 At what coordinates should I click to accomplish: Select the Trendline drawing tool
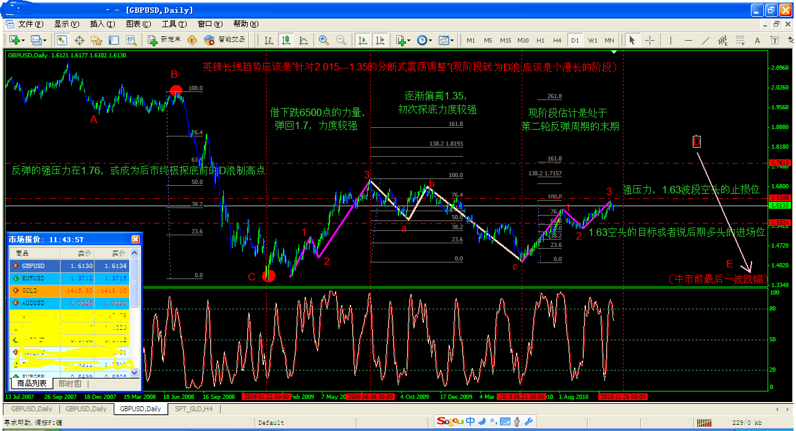(x=705, y=40)
